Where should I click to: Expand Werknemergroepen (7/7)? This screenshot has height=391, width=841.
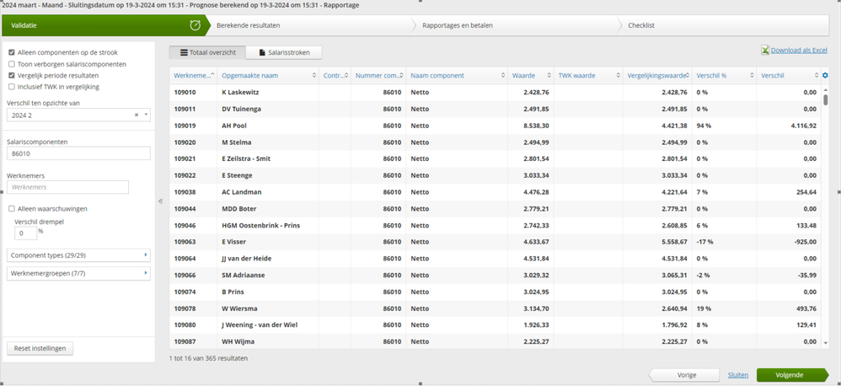[78, 274]
